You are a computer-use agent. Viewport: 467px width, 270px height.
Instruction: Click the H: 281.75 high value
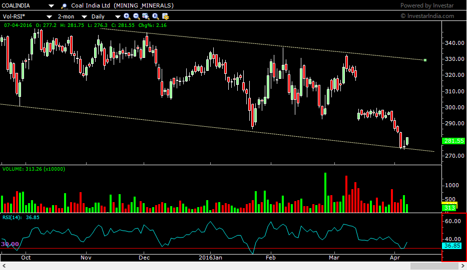(72, 25)
